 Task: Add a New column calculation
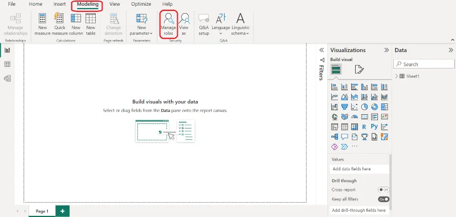76,25
